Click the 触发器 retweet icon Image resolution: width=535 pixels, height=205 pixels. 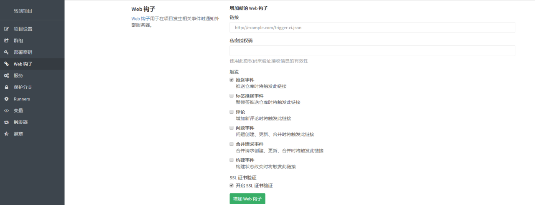pos(6,122)
